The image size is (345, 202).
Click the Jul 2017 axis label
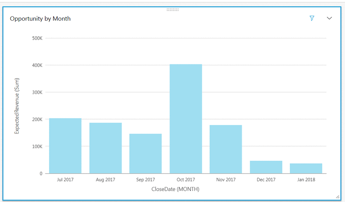[x=66, y=180]
